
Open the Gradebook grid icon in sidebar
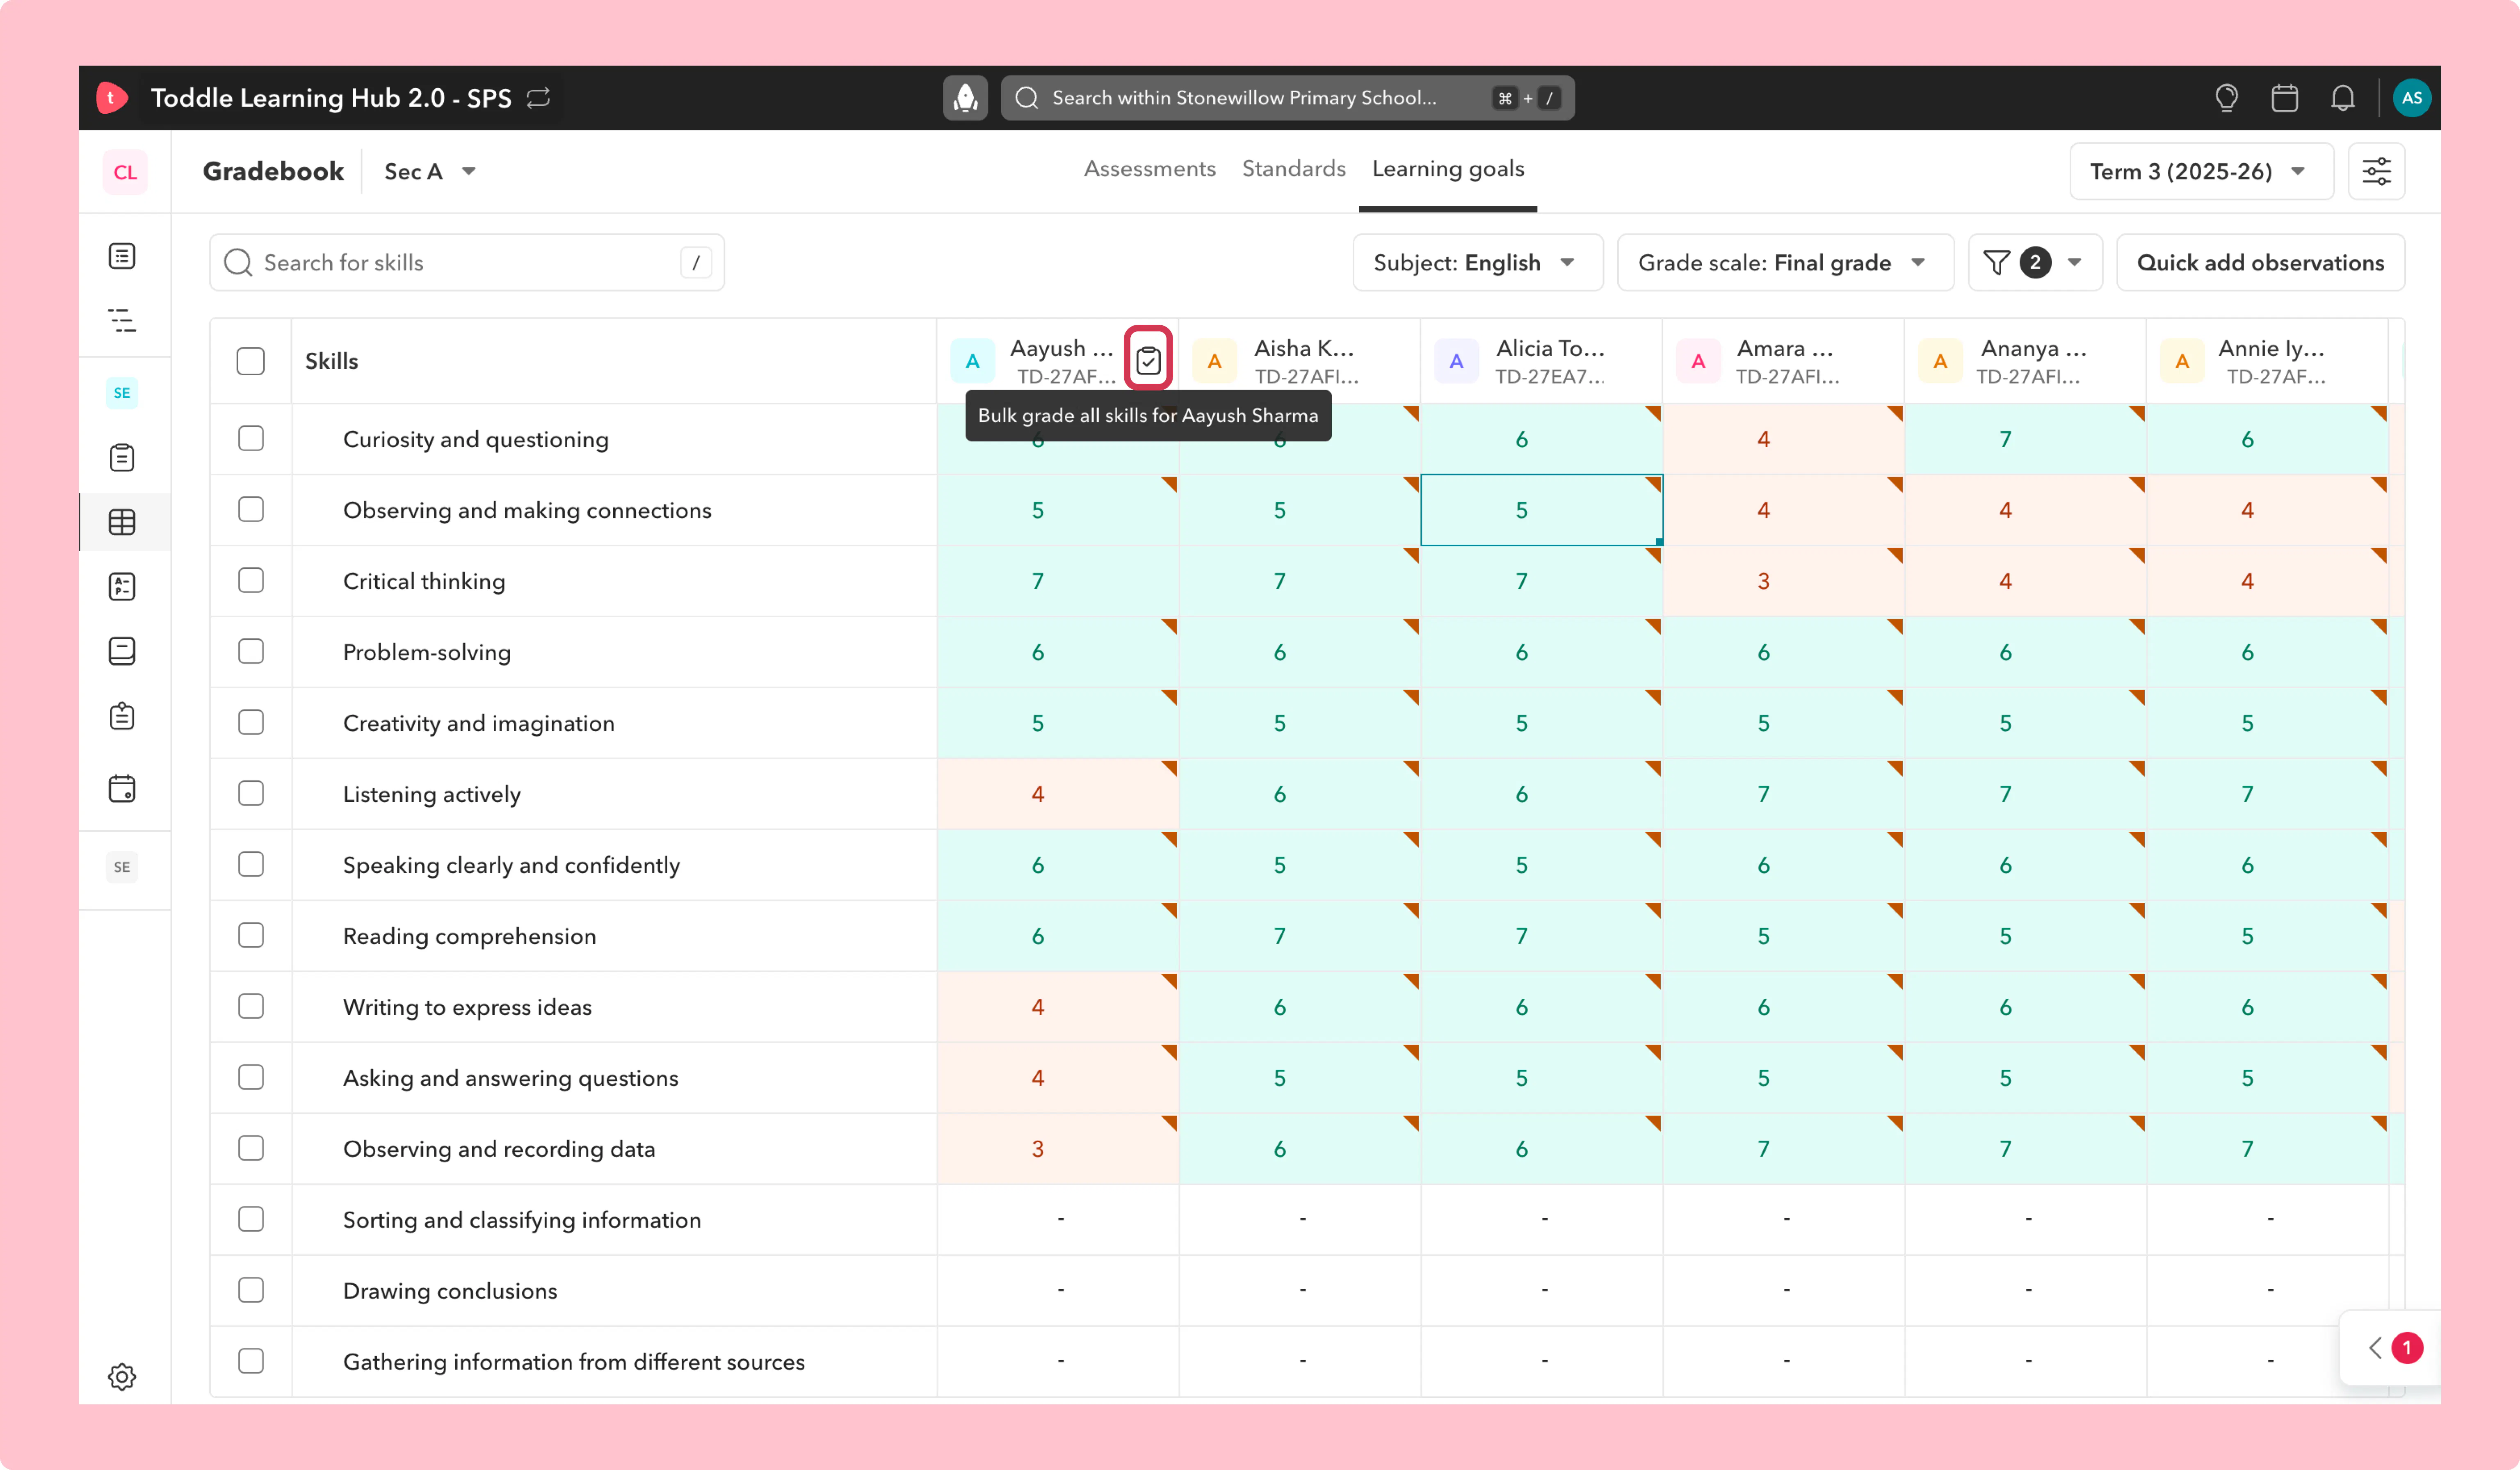[x=122, y=522]
